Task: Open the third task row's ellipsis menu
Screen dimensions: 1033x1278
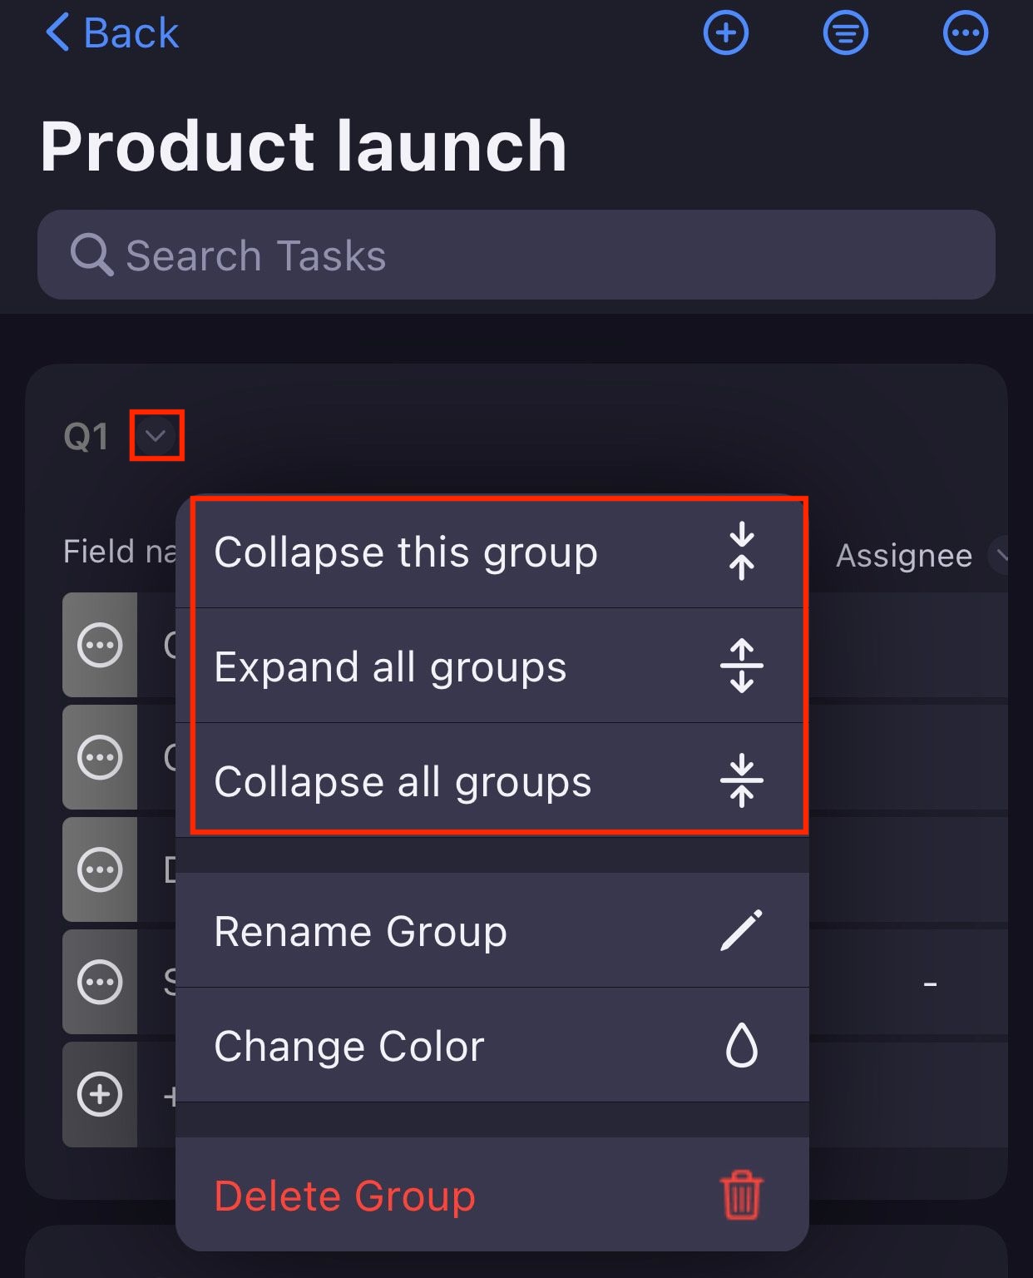Action: point(100,870)
